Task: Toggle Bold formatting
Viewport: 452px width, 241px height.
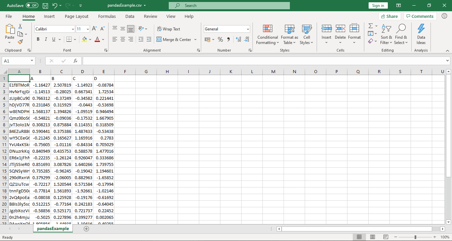Action: point(38,39)
